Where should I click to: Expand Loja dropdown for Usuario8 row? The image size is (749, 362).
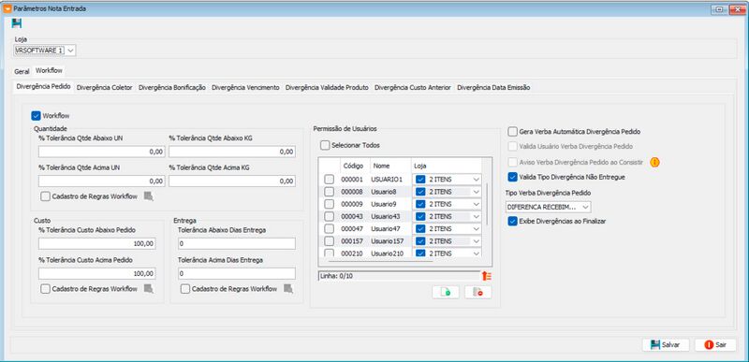pyautogui.click(x=476, y=192)
